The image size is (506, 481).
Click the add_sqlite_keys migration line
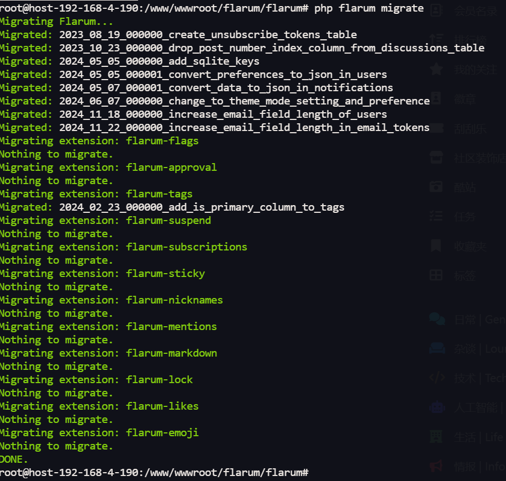[x=130, y=61]
